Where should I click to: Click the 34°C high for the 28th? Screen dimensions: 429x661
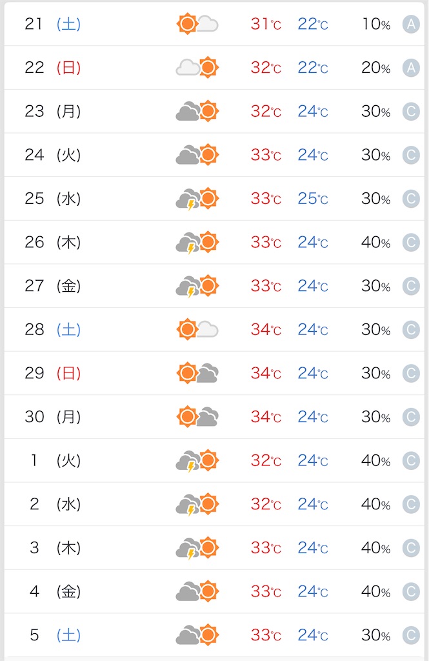point(266,329)
